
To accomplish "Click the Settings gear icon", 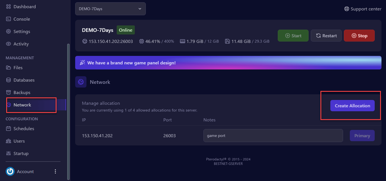I will [8, 31].
